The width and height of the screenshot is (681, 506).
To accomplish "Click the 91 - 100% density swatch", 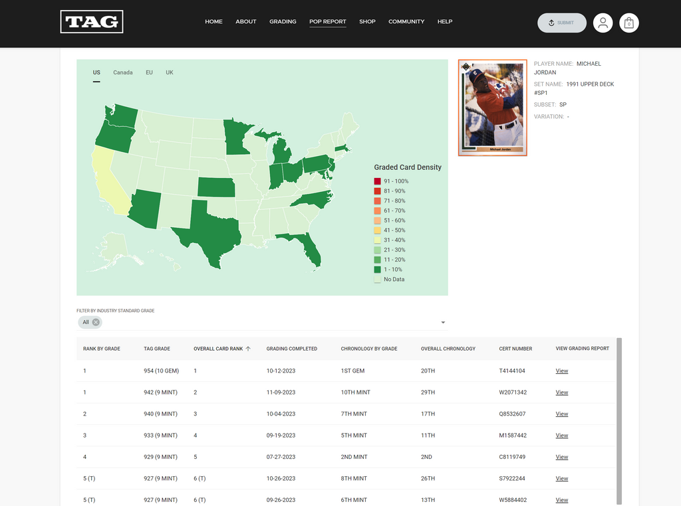I will point(377,181).
